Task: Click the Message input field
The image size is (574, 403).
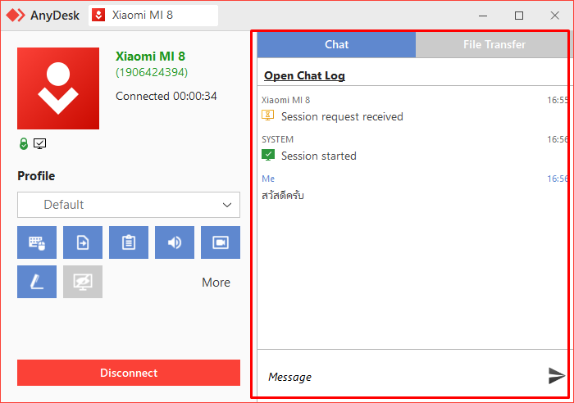Action: click(x=401, y=377)
